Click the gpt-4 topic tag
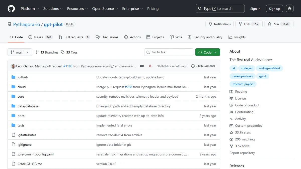 (x=263, y=76)
